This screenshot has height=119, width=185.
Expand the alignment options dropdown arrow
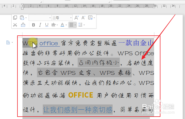pyautogui.click(x=75, y=25)
